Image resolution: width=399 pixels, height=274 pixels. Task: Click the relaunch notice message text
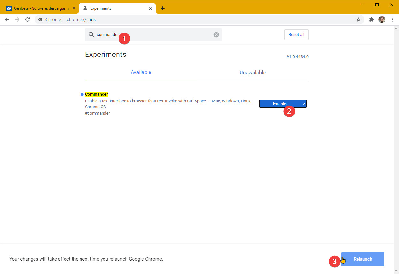pos(86,259)
